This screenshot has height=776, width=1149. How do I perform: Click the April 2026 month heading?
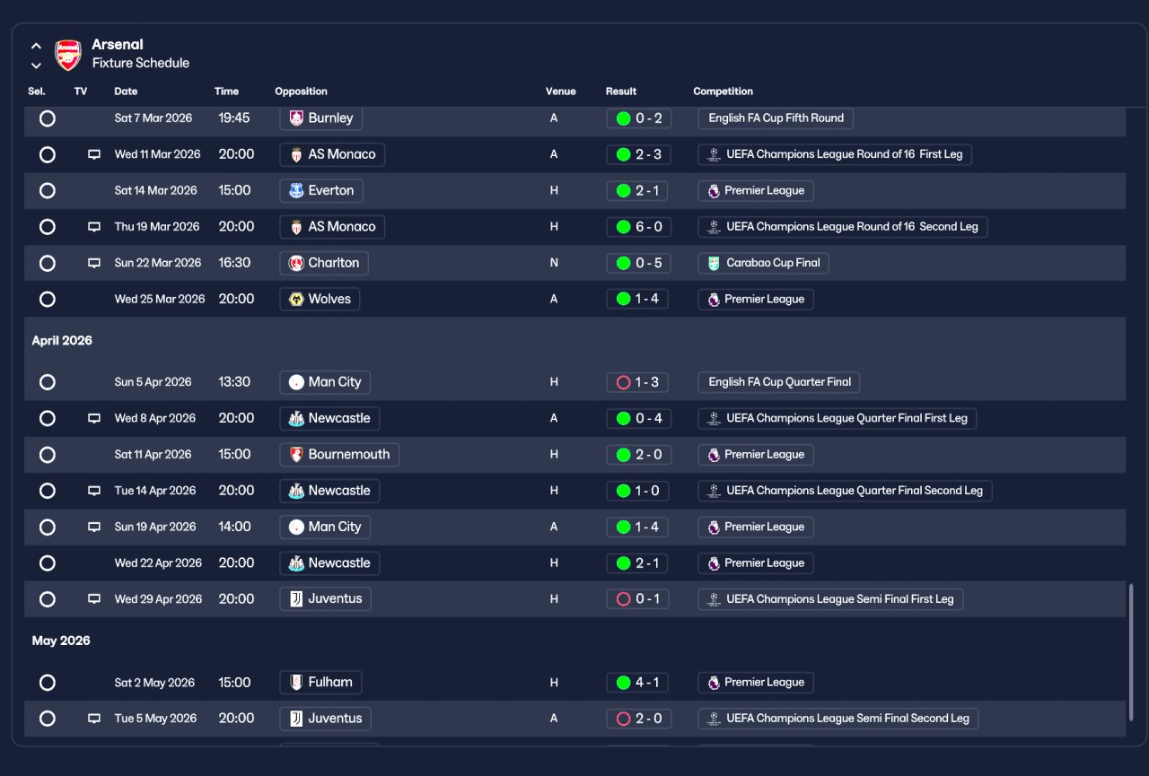(62, 341)
